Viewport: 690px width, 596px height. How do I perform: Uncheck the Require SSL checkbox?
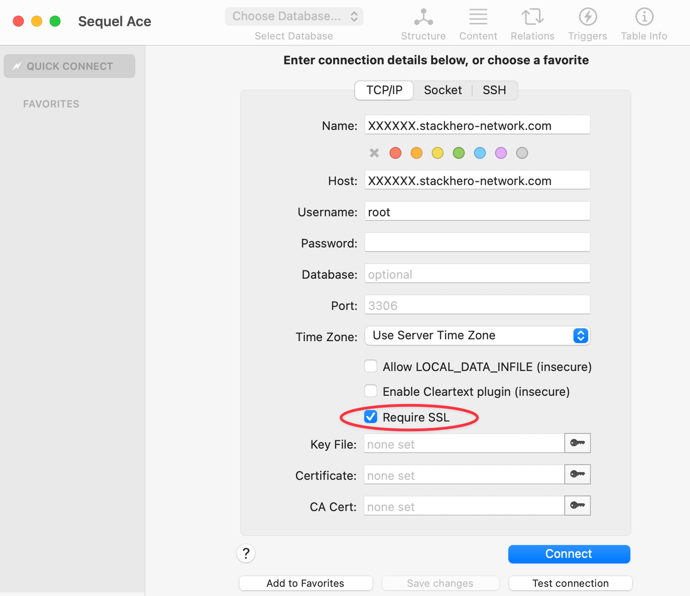[371, 416]
